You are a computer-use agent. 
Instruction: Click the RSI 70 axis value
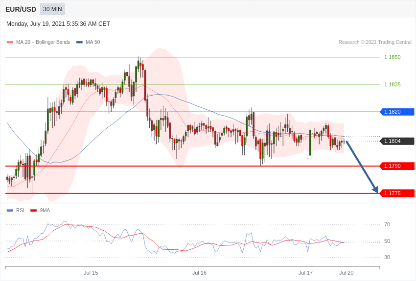click(x=387, y=225)
